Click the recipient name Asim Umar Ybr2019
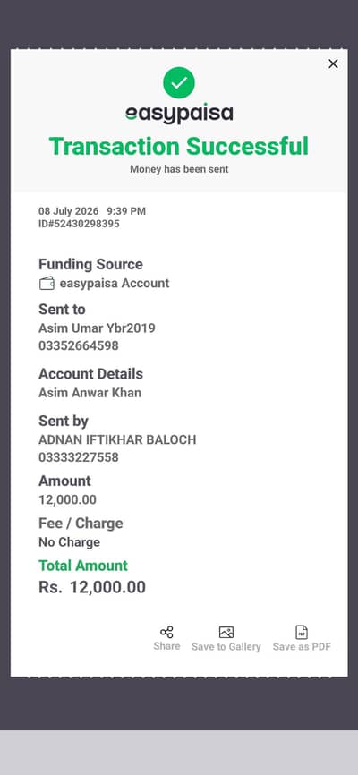The height and width of the screenshot is (775, 358). point(97,328)
